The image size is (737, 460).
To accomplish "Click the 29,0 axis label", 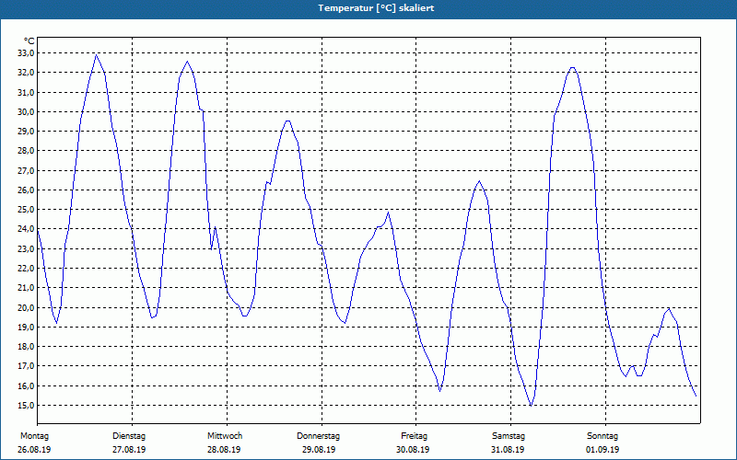I will pyautogui.click(x=26, y=132).
